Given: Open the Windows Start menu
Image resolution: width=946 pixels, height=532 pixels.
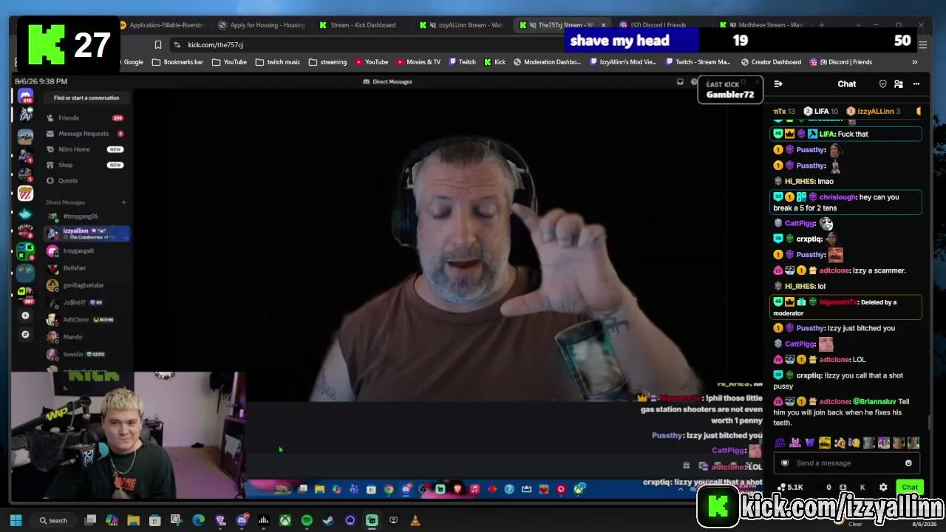Looking at the screenshot, I should click(x=16, y=520).
